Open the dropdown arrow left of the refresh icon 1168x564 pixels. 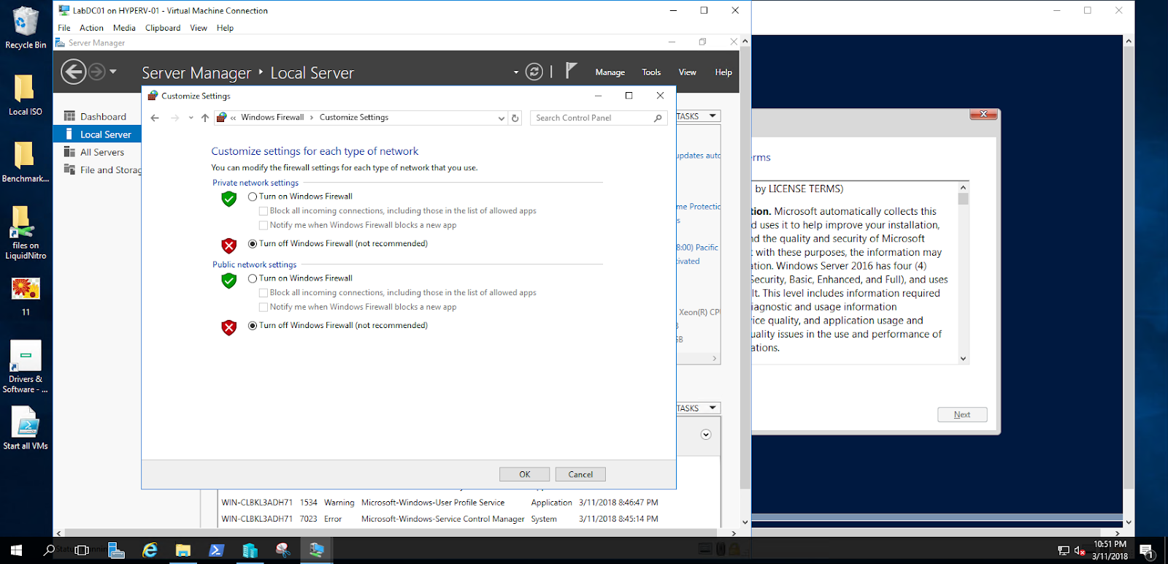click(516, 72)
